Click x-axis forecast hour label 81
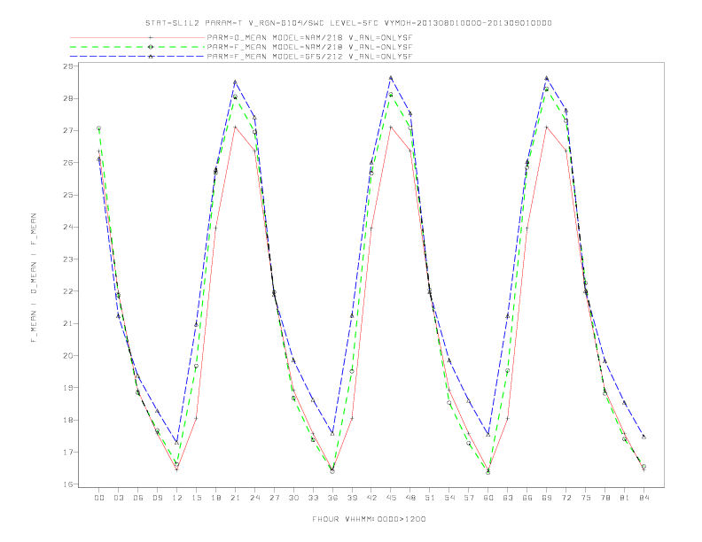The image size is (702, 542). pos(625,498)
